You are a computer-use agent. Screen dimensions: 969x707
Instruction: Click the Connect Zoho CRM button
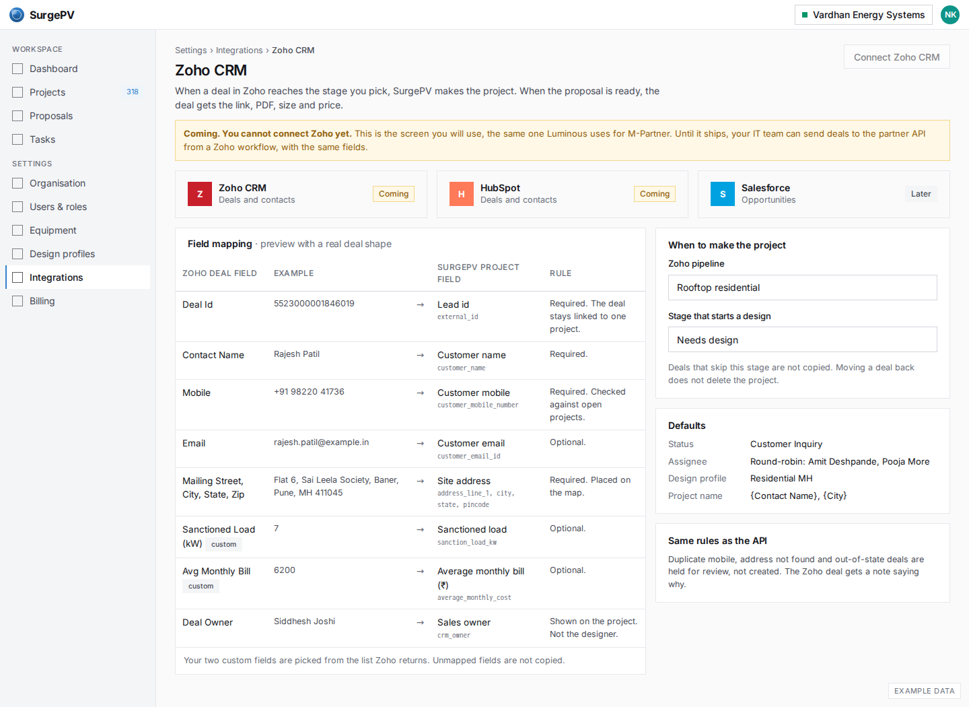(896, 57)
